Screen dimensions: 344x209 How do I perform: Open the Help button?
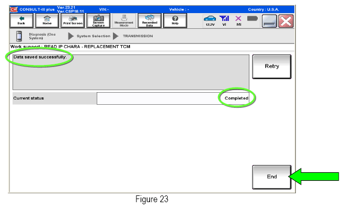pos(175,20)
